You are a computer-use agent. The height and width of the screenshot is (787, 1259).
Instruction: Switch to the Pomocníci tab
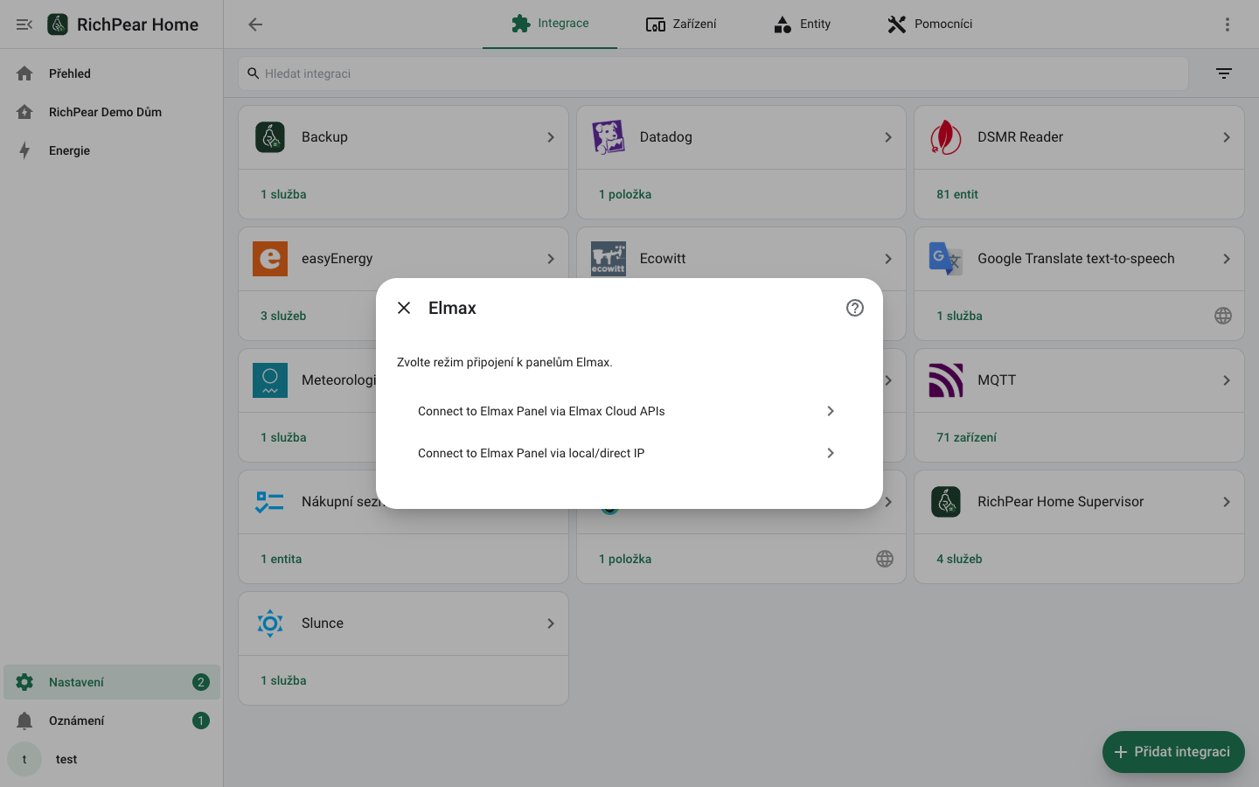click(x=930, y=24)
